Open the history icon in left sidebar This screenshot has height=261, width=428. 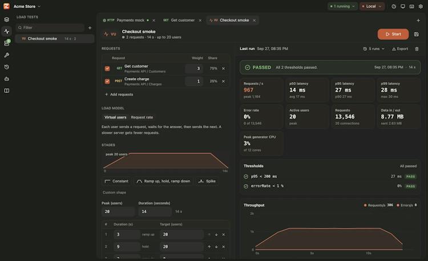(x=7, y=67)
